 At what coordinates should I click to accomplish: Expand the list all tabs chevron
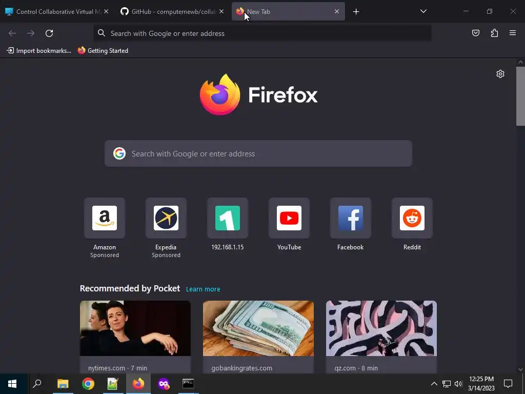[423, 11]
